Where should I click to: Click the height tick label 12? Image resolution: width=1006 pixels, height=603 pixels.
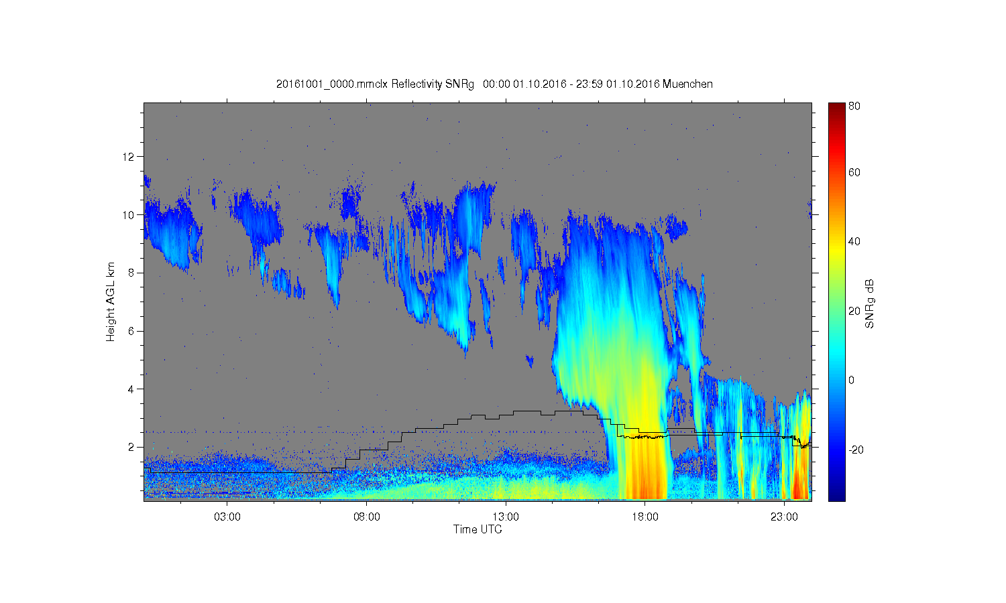coord(129,157)
